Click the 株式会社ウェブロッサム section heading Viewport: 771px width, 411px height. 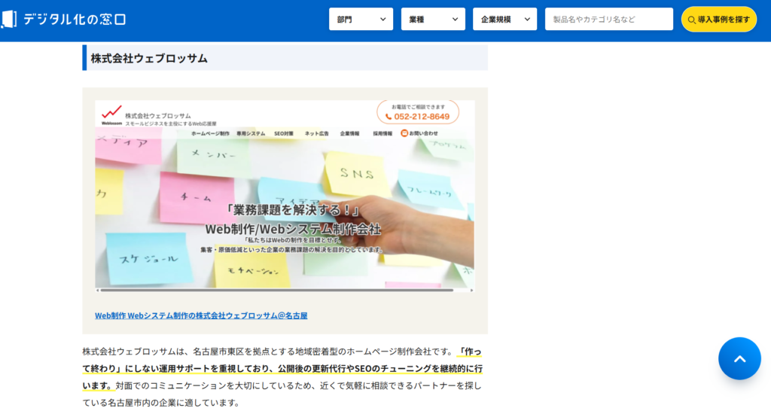click(149, 58)
